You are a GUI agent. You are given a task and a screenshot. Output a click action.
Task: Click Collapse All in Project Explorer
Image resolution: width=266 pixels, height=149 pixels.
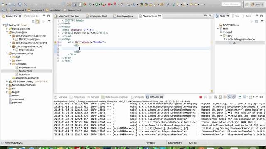coord(33,21)
